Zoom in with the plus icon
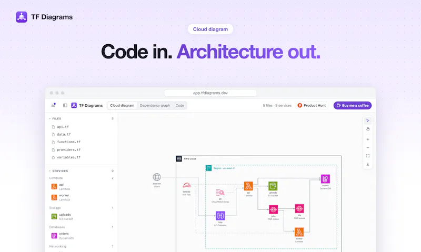Viewport: 421px width, 252px height. (x=367, y=139)
